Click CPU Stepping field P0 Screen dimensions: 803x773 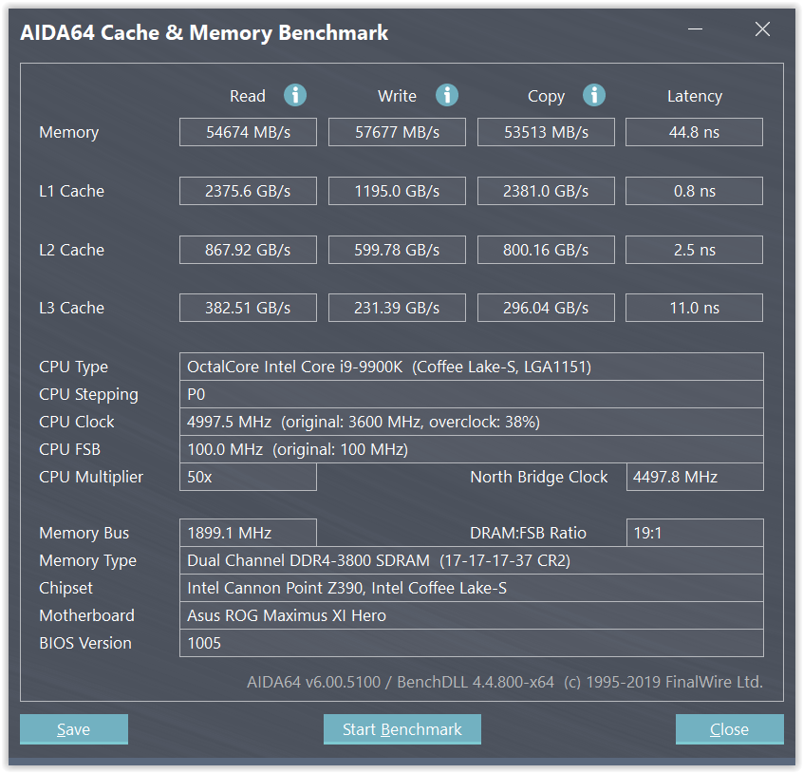tap(472, 394)
